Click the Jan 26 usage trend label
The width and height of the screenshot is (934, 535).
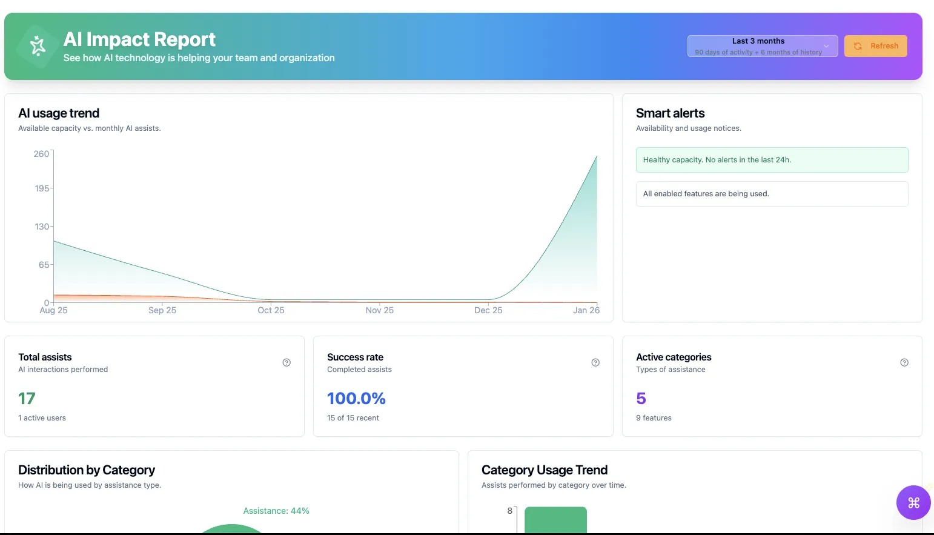pyautogui.click(x=586, y=310)
